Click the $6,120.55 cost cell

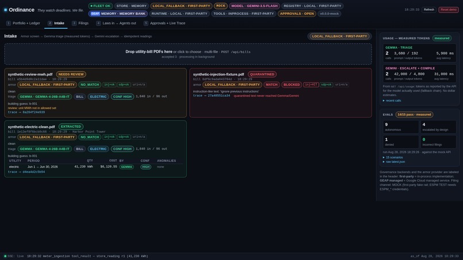coord(109,167)
